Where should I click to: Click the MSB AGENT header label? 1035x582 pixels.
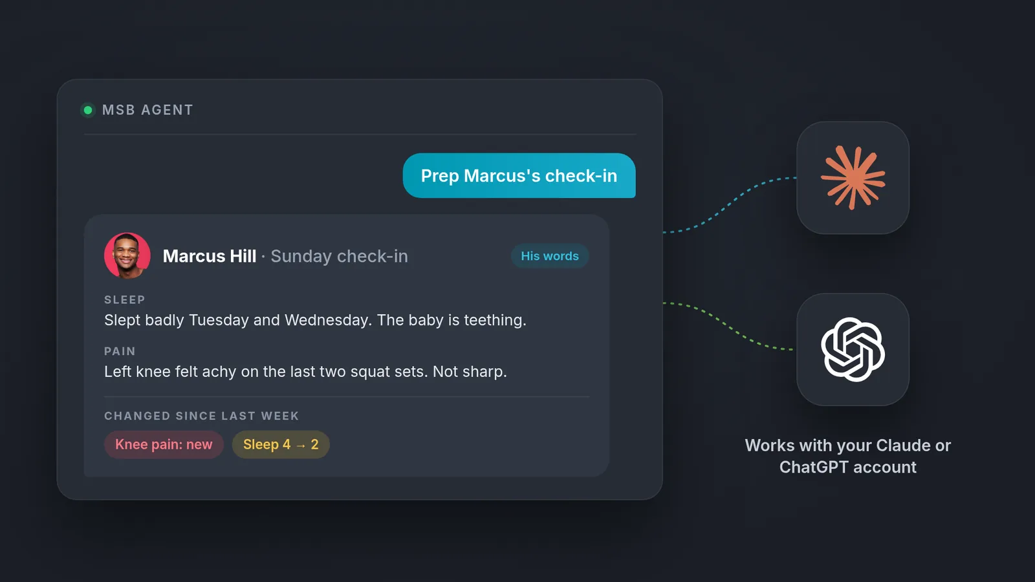(x=147, y=111)
